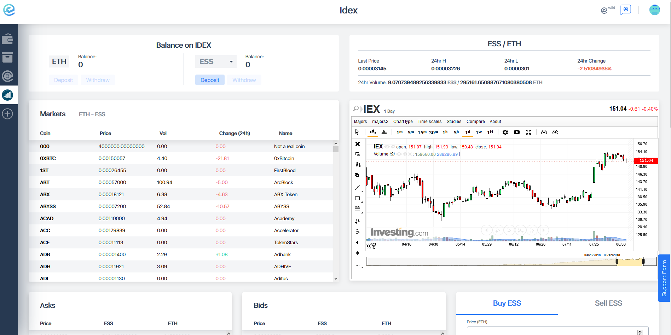Screen dimensions: 671x335
Task: Toggle the 1h timeframe
Action: tap(445, 132)
